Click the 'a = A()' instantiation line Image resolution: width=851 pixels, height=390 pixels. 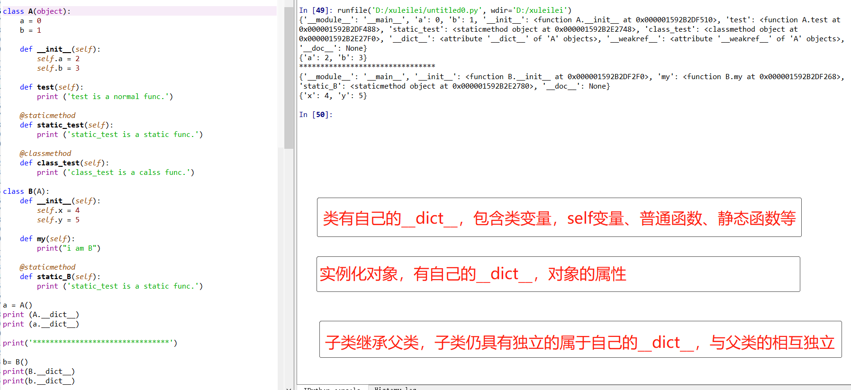tap(18, 305)
